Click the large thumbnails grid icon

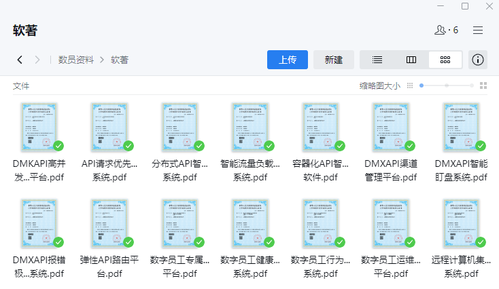(x=483, y=85)
